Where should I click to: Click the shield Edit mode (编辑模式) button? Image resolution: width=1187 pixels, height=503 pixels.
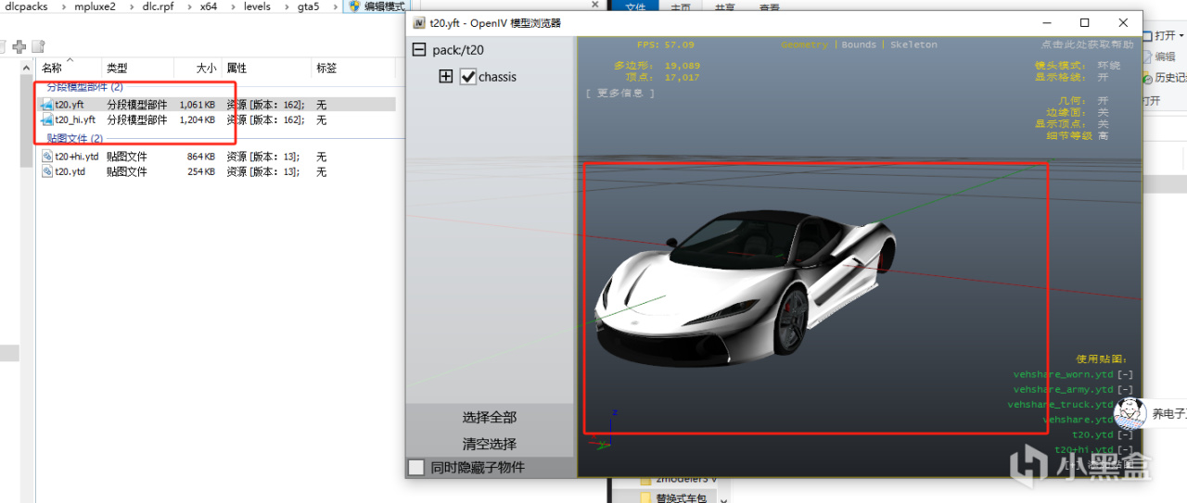[376, 6]
